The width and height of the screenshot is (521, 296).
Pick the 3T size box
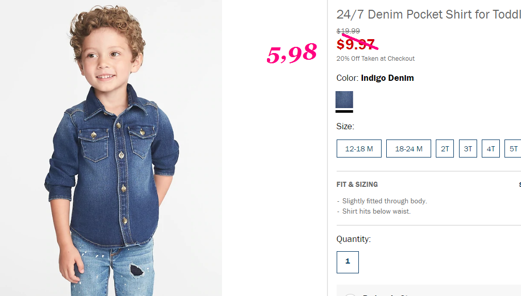click(468, 149)
